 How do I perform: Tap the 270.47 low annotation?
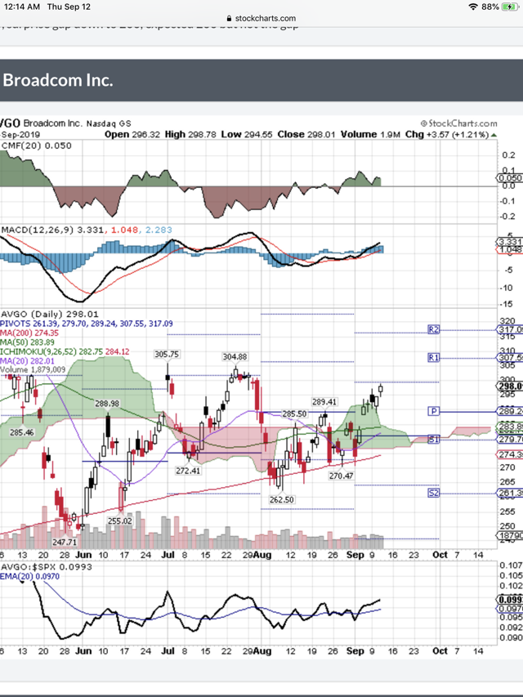(x=341, y=476)
